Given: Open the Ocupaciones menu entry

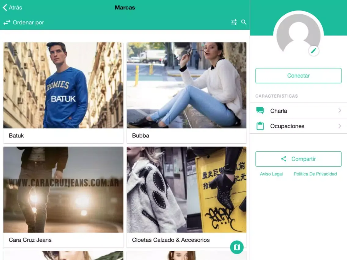Looking at the screenshot, I should 298,126.
